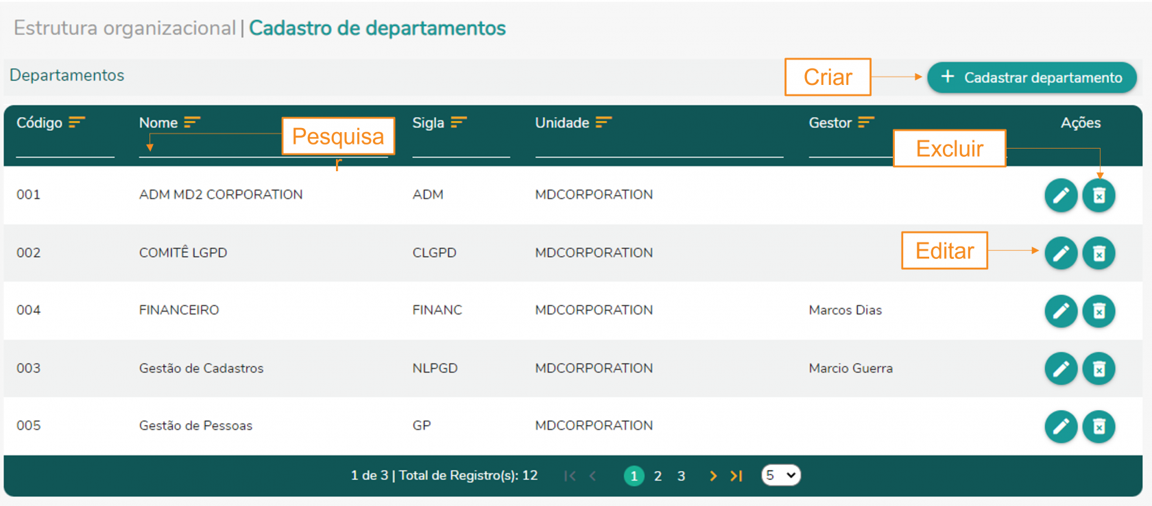Delete the COMITÊ LGPD department
1152x506 pixels.
(1099, 253)
